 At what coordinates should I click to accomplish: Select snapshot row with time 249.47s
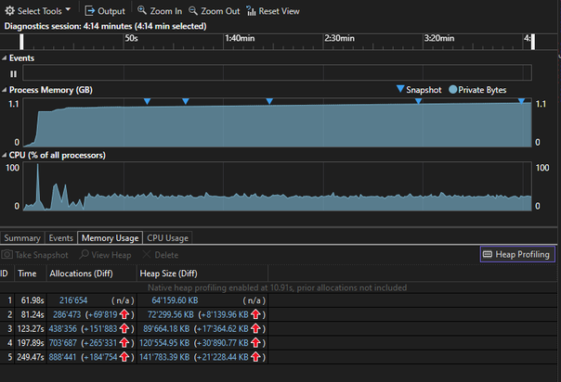[134, 357]
